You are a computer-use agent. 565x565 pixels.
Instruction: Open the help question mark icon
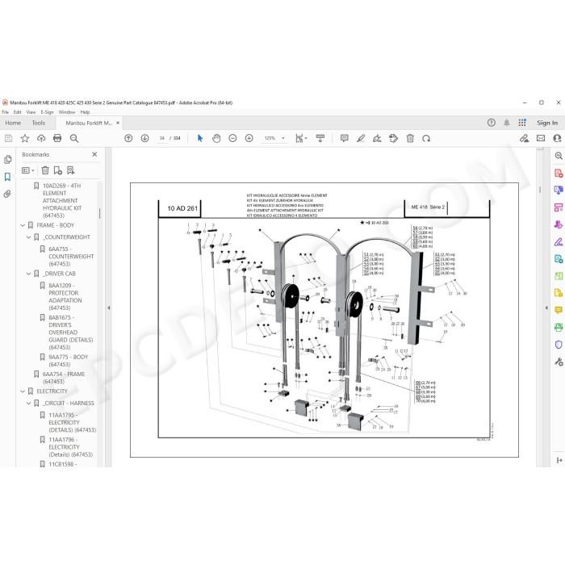click(491, 123)
